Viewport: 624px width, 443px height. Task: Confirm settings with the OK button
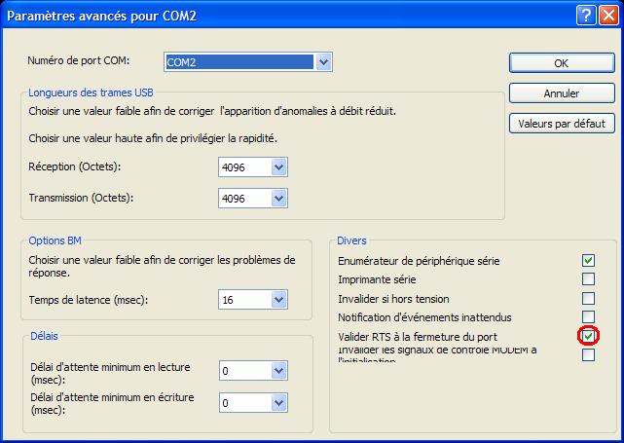pos(562,63)
